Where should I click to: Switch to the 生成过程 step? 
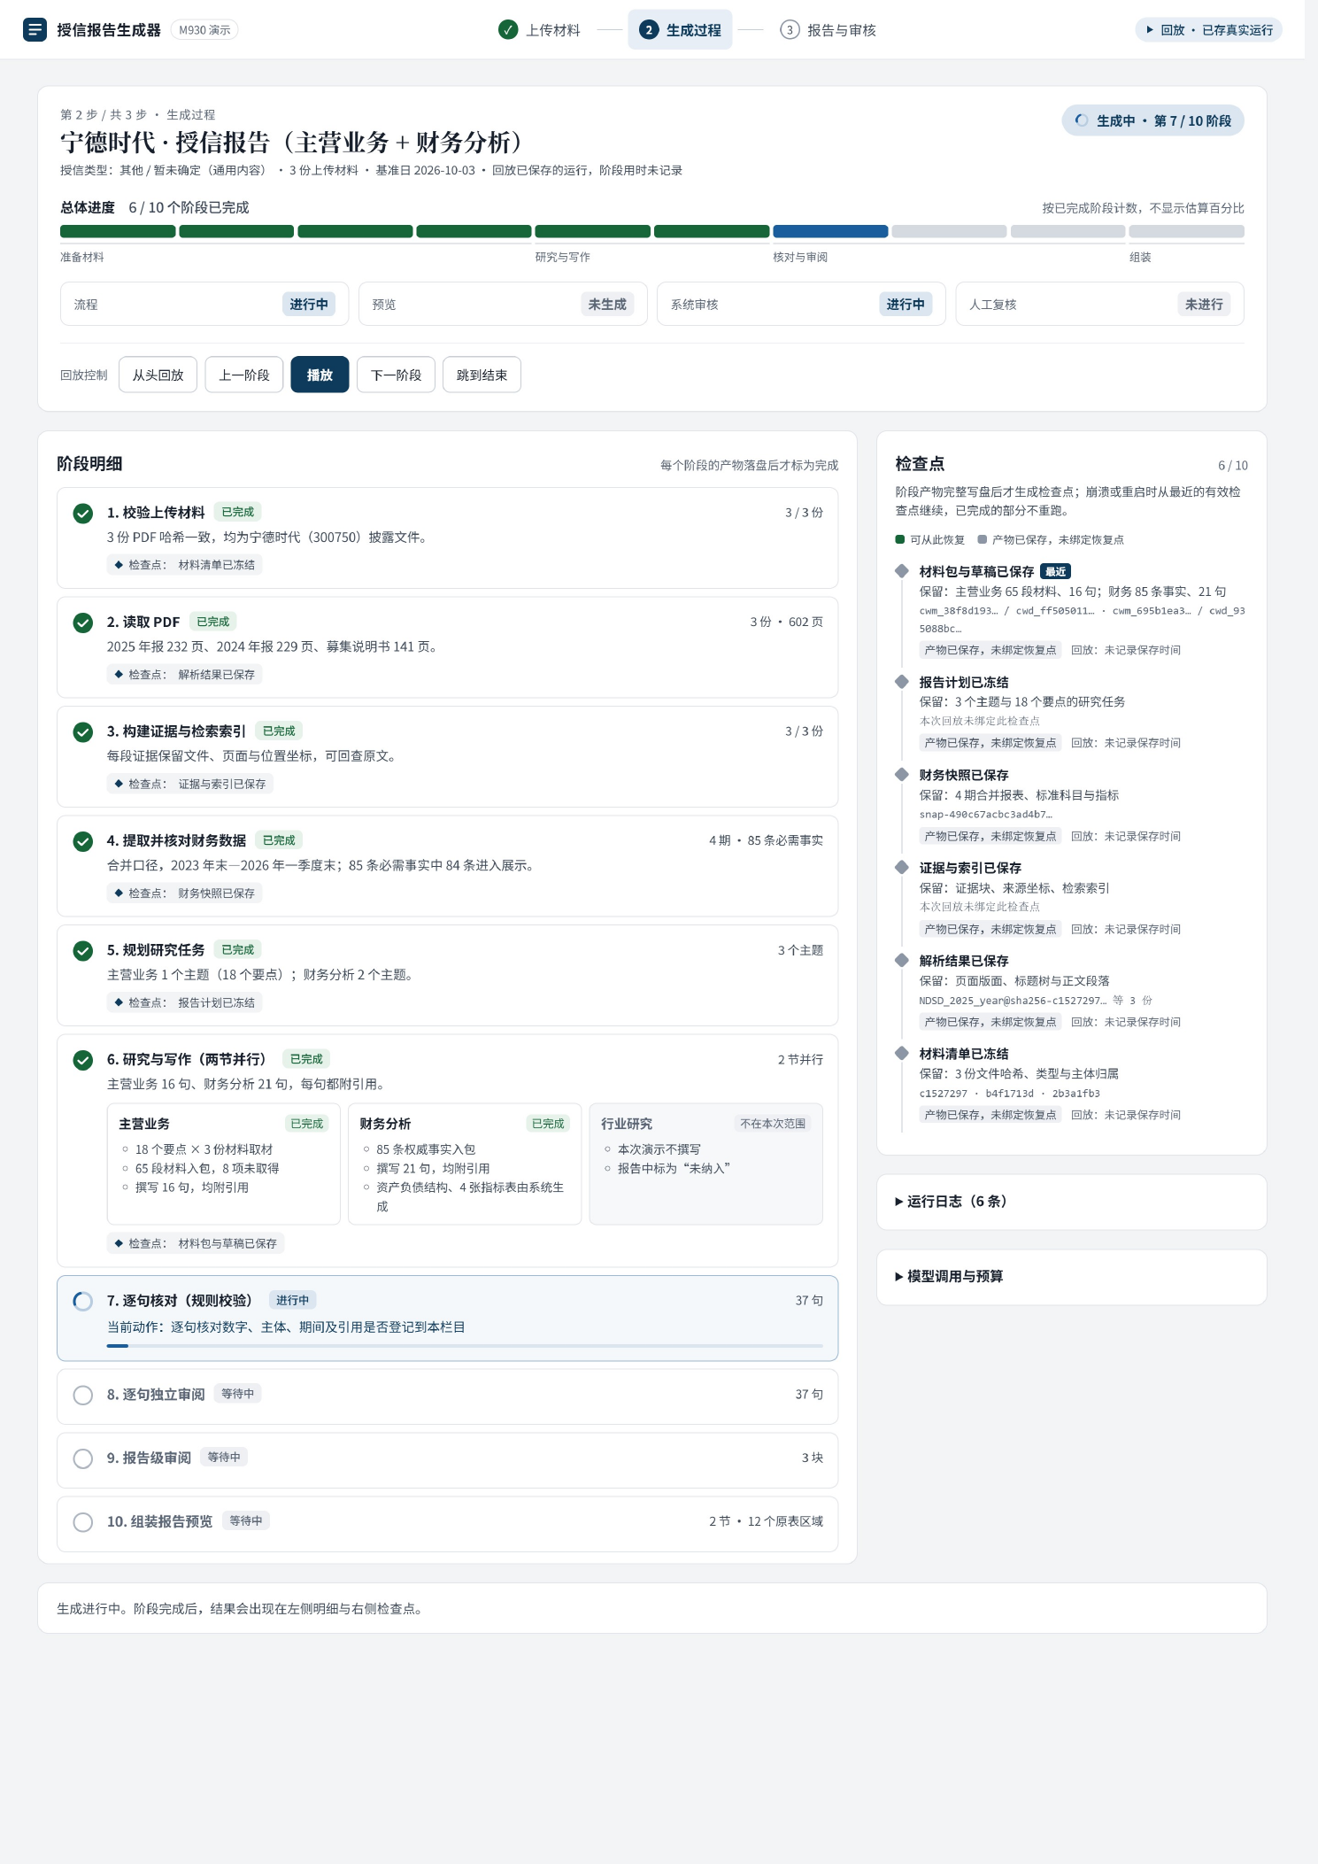tap(680, 30)
